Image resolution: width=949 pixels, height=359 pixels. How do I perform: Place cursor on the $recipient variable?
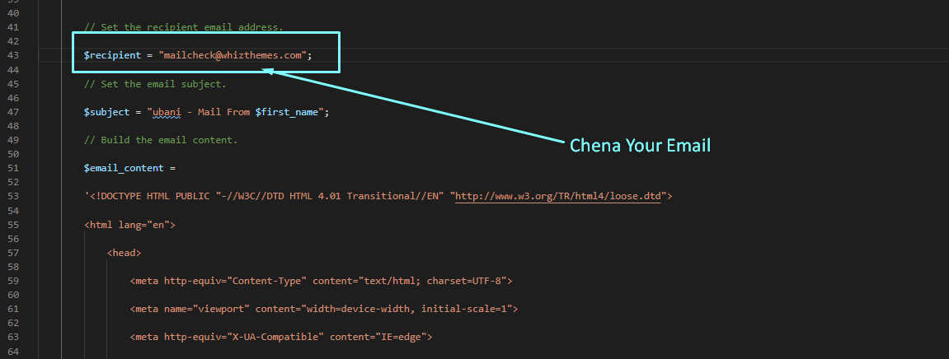pos(112,55)
